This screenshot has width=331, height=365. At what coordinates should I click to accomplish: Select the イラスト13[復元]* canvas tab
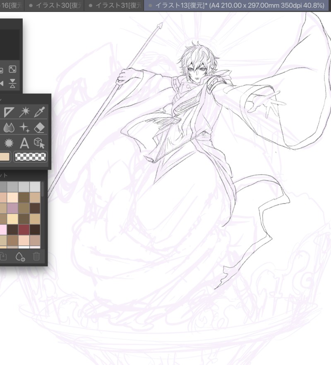pos(236,5)
